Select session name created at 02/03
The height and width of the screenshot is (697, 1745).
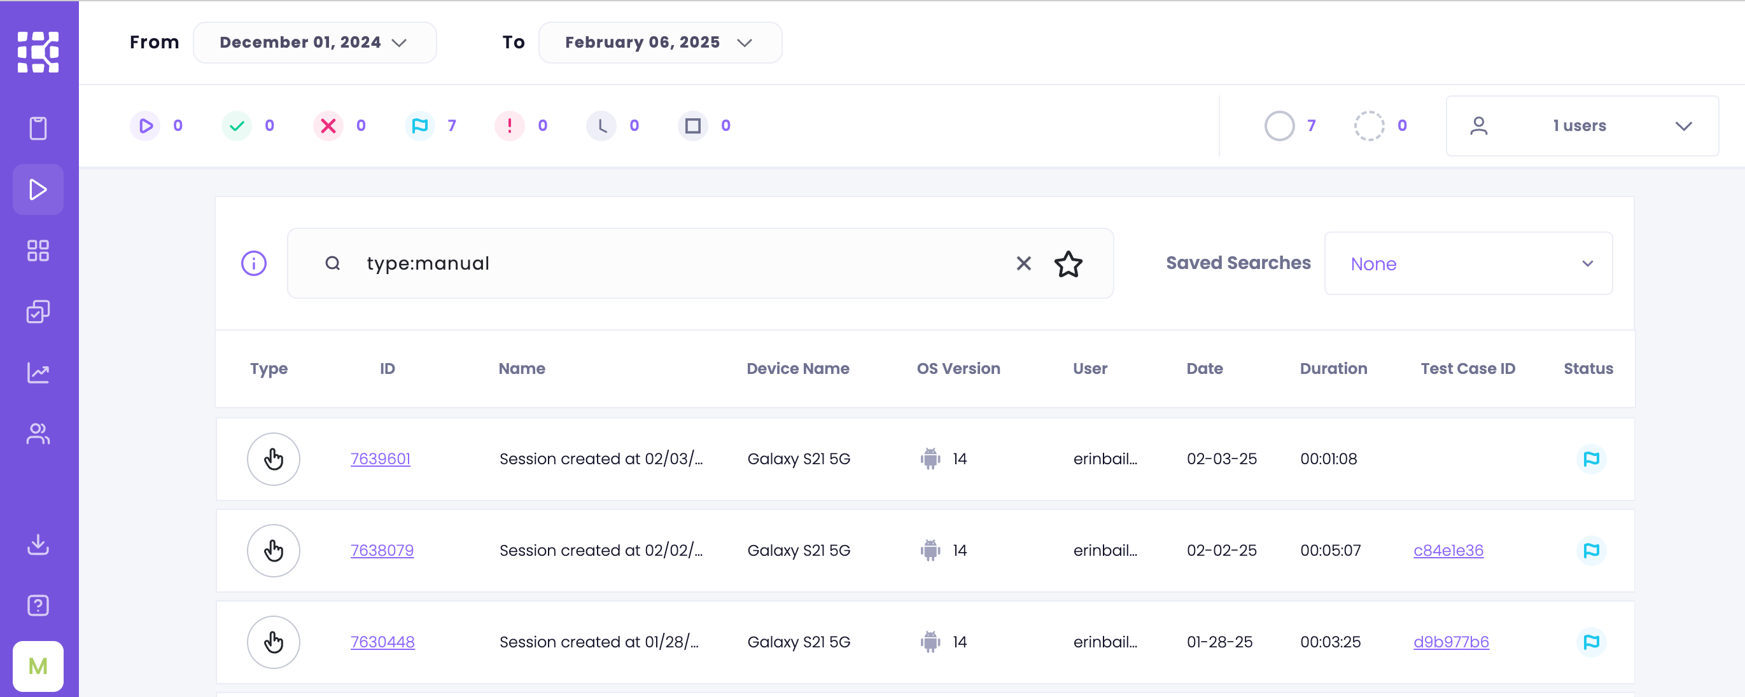(601, 459)
